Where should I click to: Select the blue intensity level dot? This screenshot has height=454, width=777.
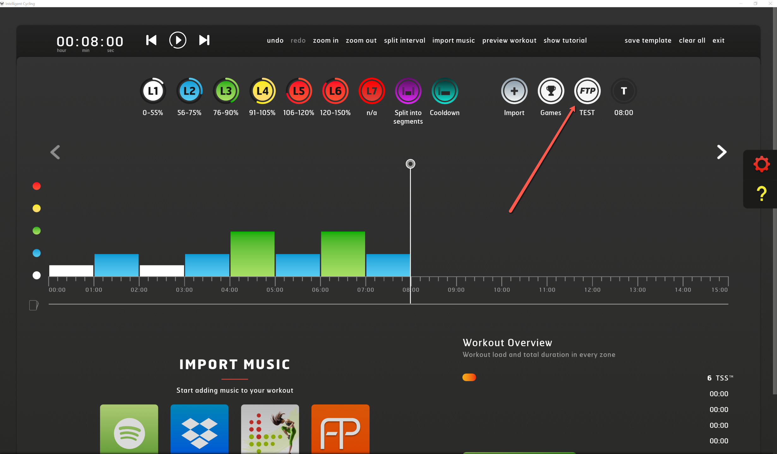coord(37,253)
